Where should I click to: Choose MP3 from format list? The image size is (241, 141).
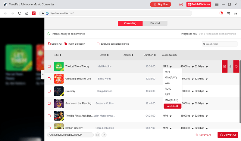pos(172,72)
